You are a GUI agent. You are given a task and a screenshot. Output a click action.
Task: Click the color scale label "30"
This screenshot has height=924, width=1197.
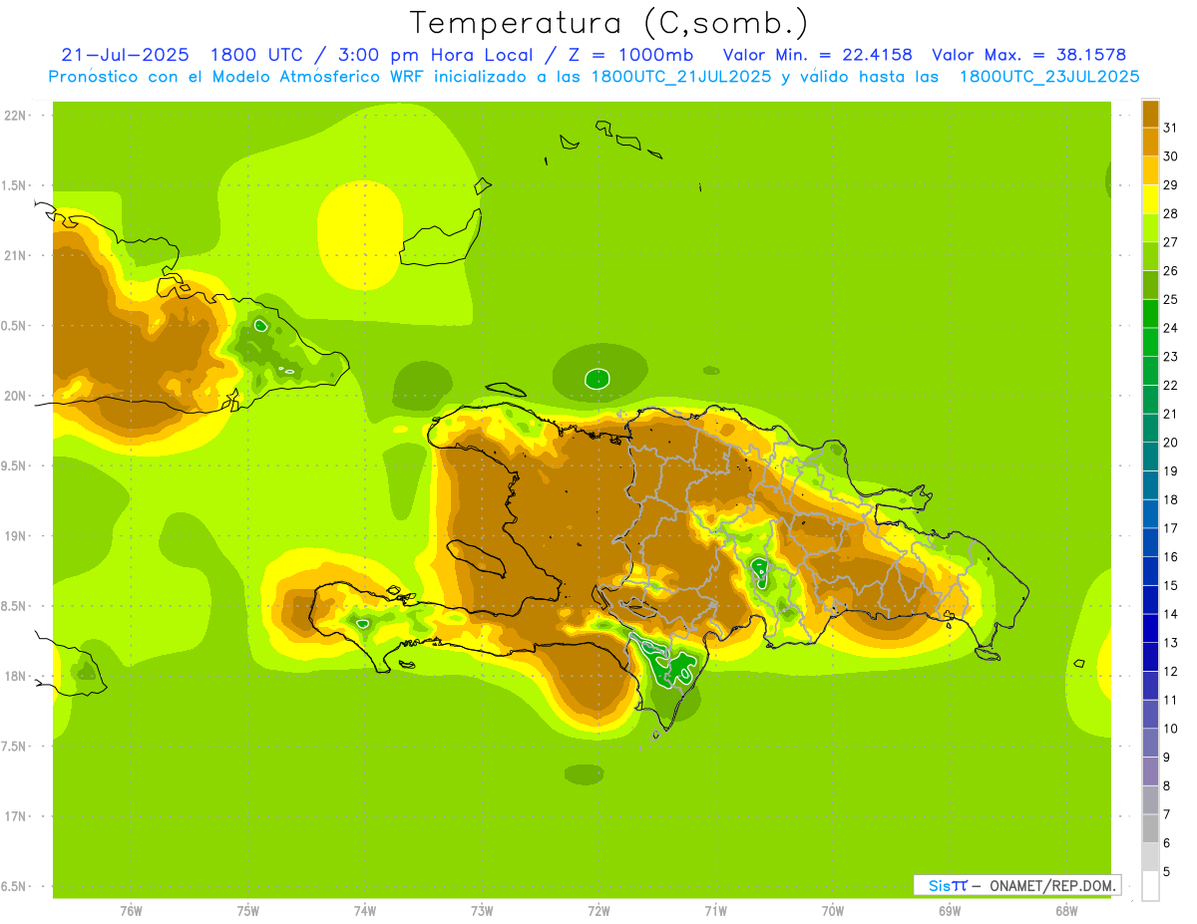pos(1170,156)
